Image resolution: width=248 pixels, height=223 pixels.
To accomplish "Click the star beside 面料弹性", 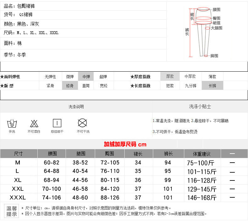I will pyautogui.click(x=2, y=77).
